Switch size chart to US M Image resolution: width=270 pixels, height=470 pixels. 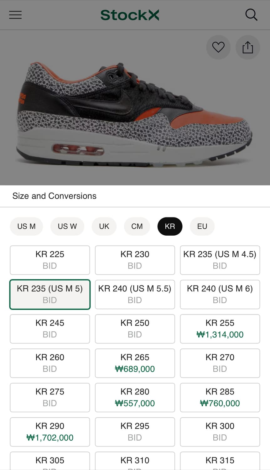pyautogui.click(x=26, y=226)
